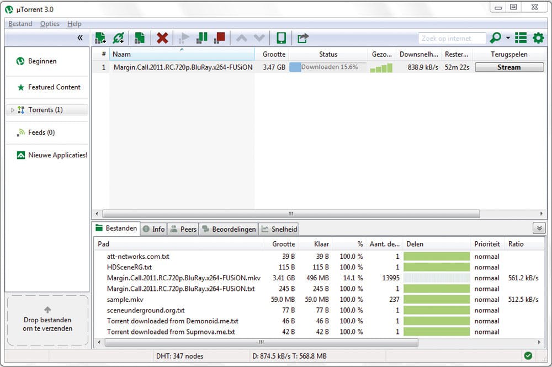The width and height of the screenshot is (552, 367).
Task: Click DHT: 347 nodes status text
Action: [179, 356]
